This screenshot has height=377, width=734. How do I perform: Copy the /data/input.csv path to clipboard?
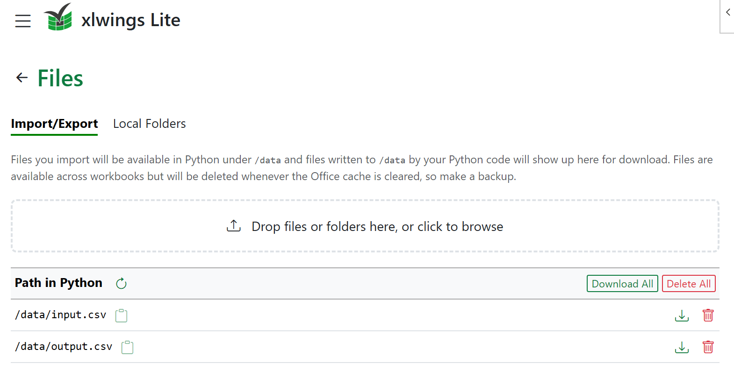click(122, 315)
